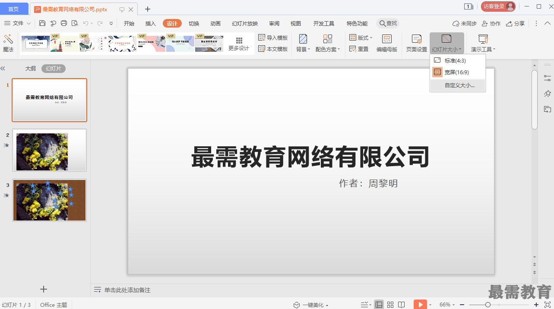Open the Slide Show (幻灯片放映) tab
Viewport: 554px width, 309px height.
(x=245, y=23)
